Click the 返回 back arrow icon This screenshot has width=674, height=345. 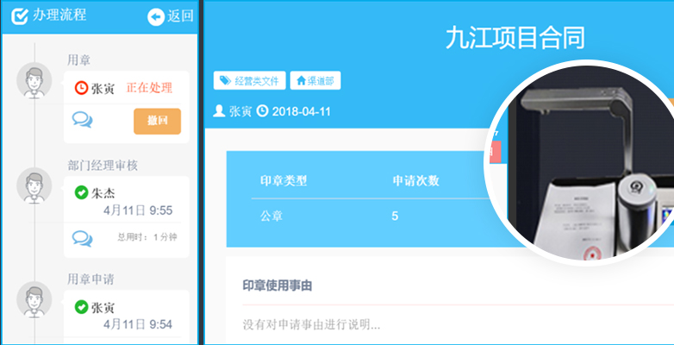(156, 16)
